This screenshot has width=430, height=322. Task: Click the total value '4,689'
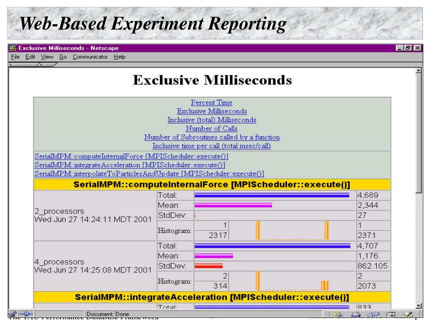tap(368, 195)
